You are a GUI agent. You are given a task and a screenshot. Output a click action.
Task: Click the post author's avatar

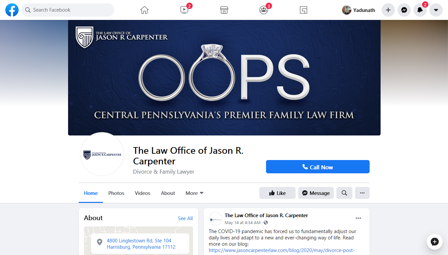(x=216, y=219)
